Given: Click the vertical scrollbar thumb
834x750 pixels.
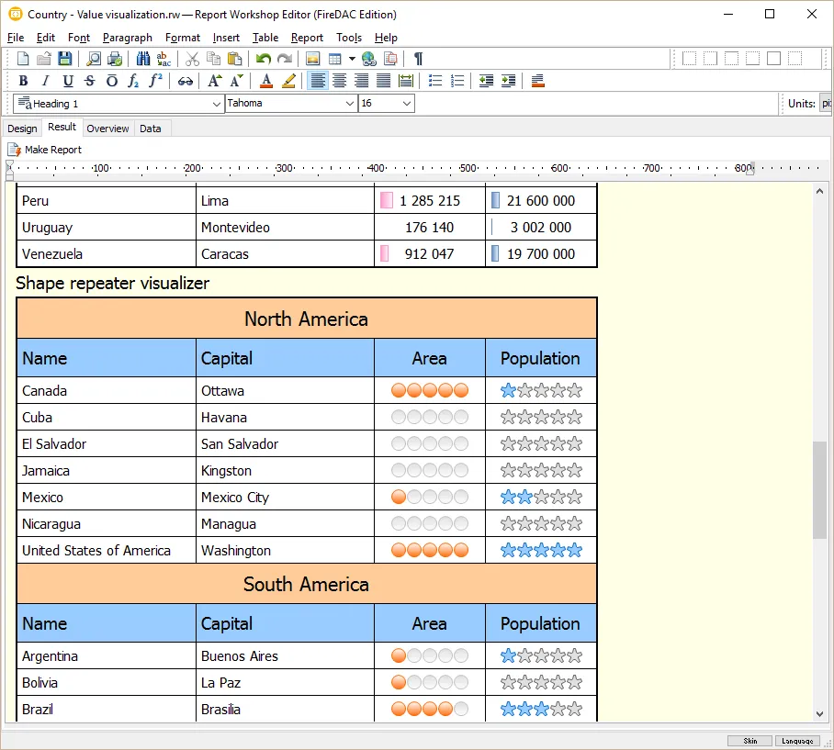Looking at the screenshot, I should click(x=819, y=489).
